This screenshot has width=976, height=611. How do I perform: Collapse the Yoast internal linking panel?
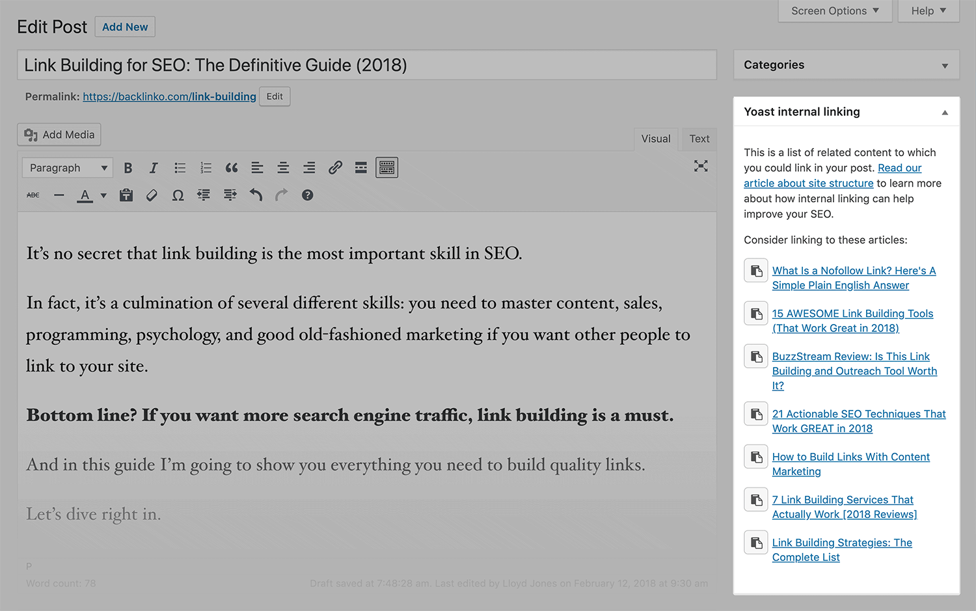coord(945,113)
